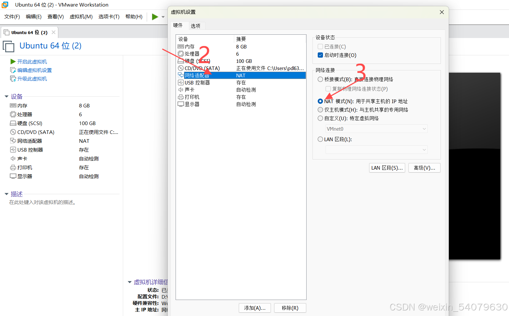Switch to the 选项 tab in the dialog
Viewport: 509px width, 316px height.
[196, 26]
